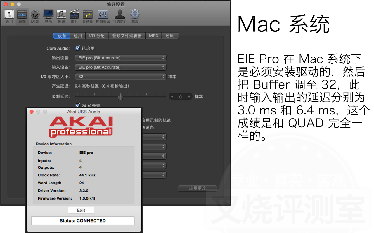Click the Device Information heading
The image size is (374, 233).
coord(54,144)
